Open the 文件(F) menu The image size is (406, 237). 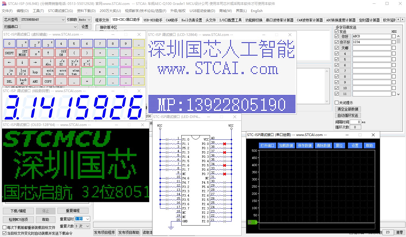tap(7, 11)
